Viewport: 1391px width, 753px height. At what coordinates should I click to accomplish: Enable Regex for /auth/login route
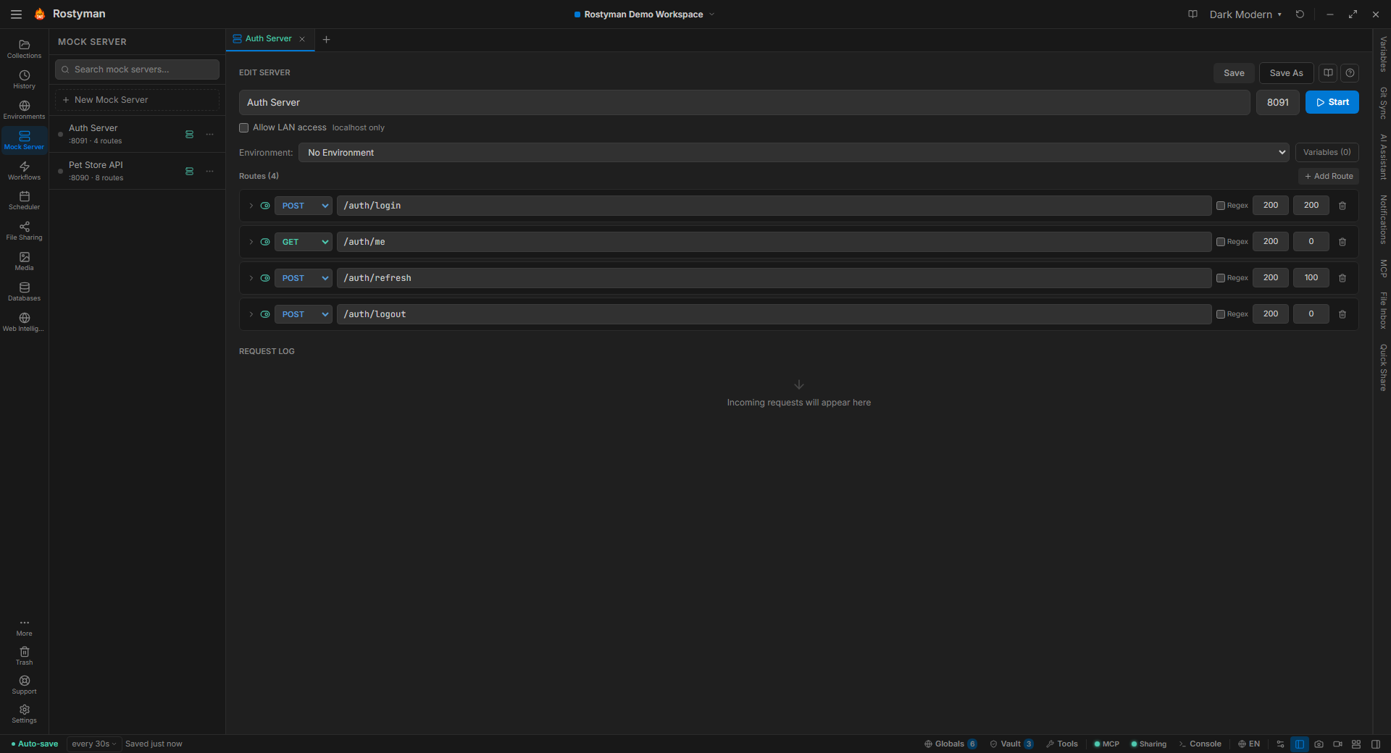click(1221, 206)
